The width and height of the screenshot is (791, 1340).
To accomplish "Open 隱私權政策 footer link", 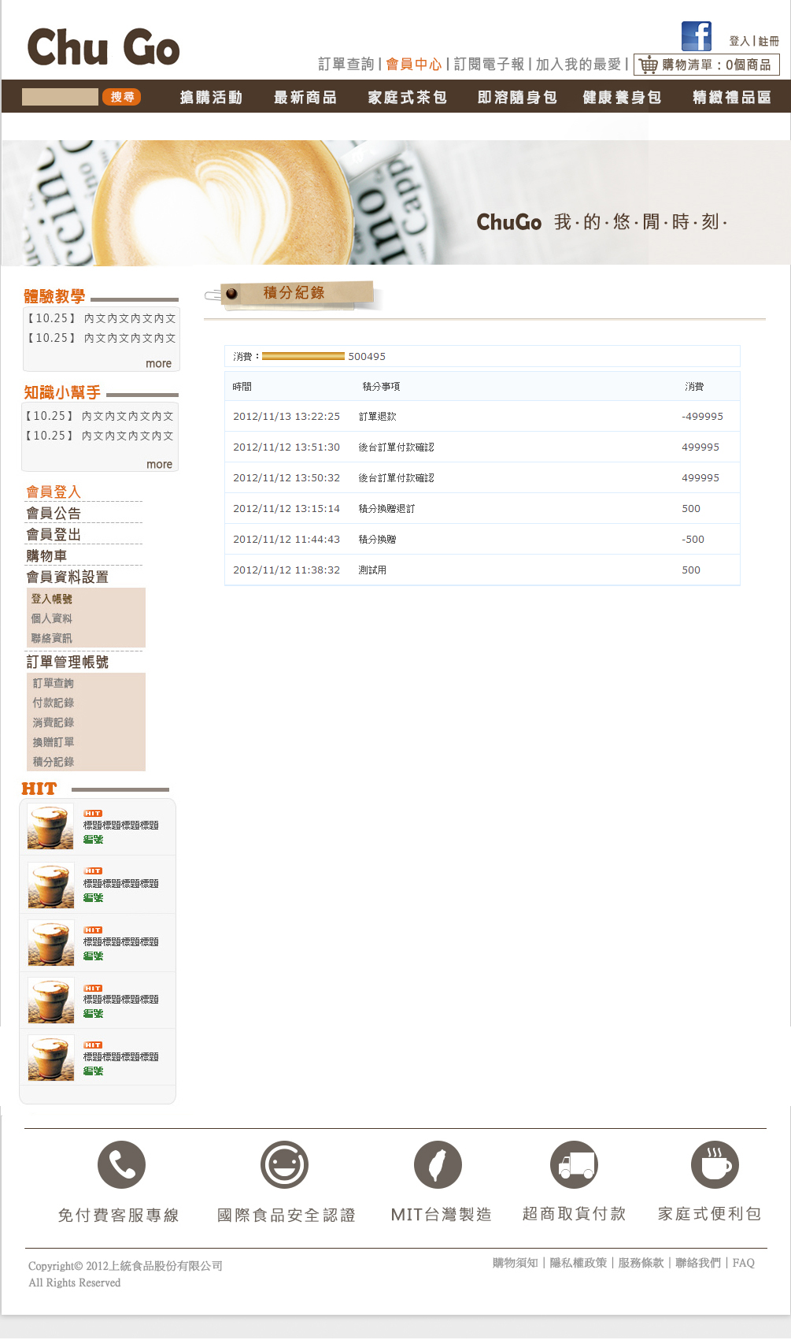I will pos(578,1263).
